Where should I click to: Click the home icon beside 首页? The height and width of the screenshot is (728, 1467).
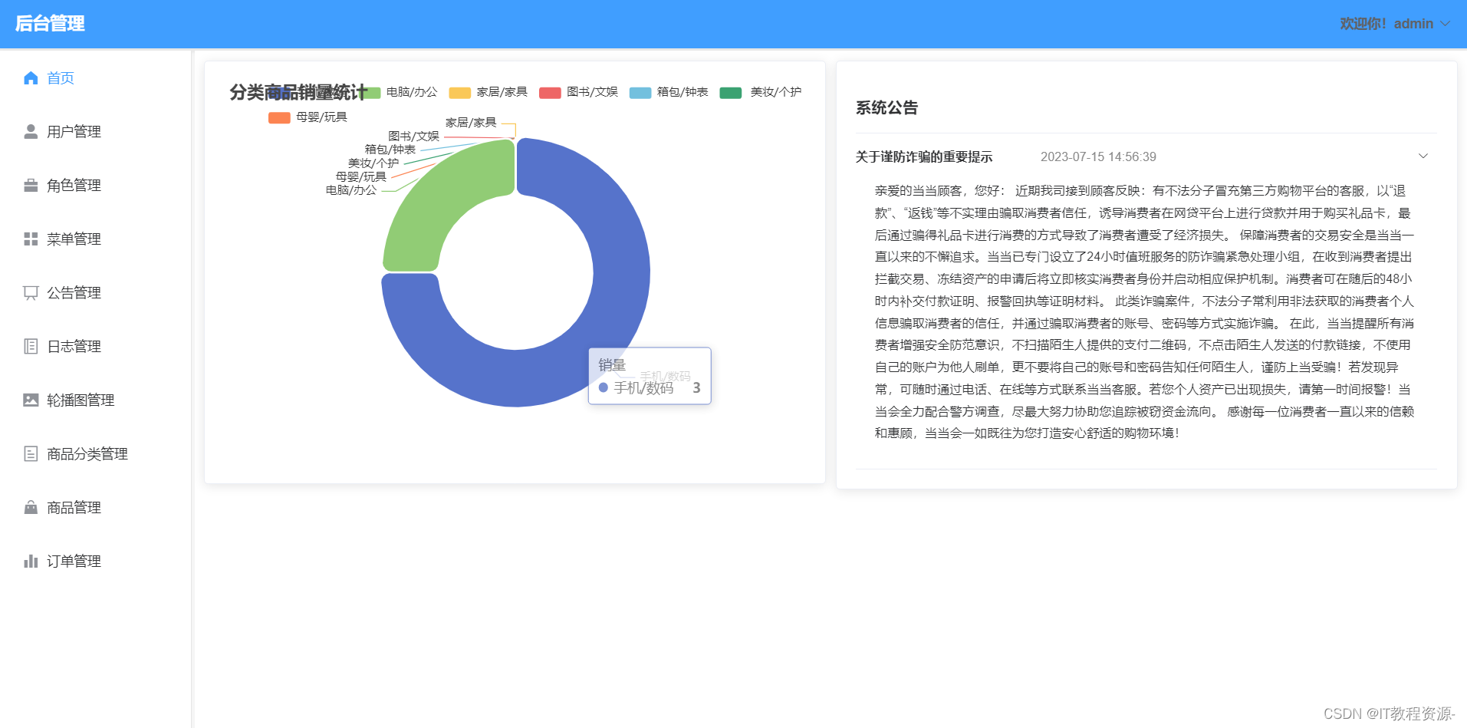(31, 78)
